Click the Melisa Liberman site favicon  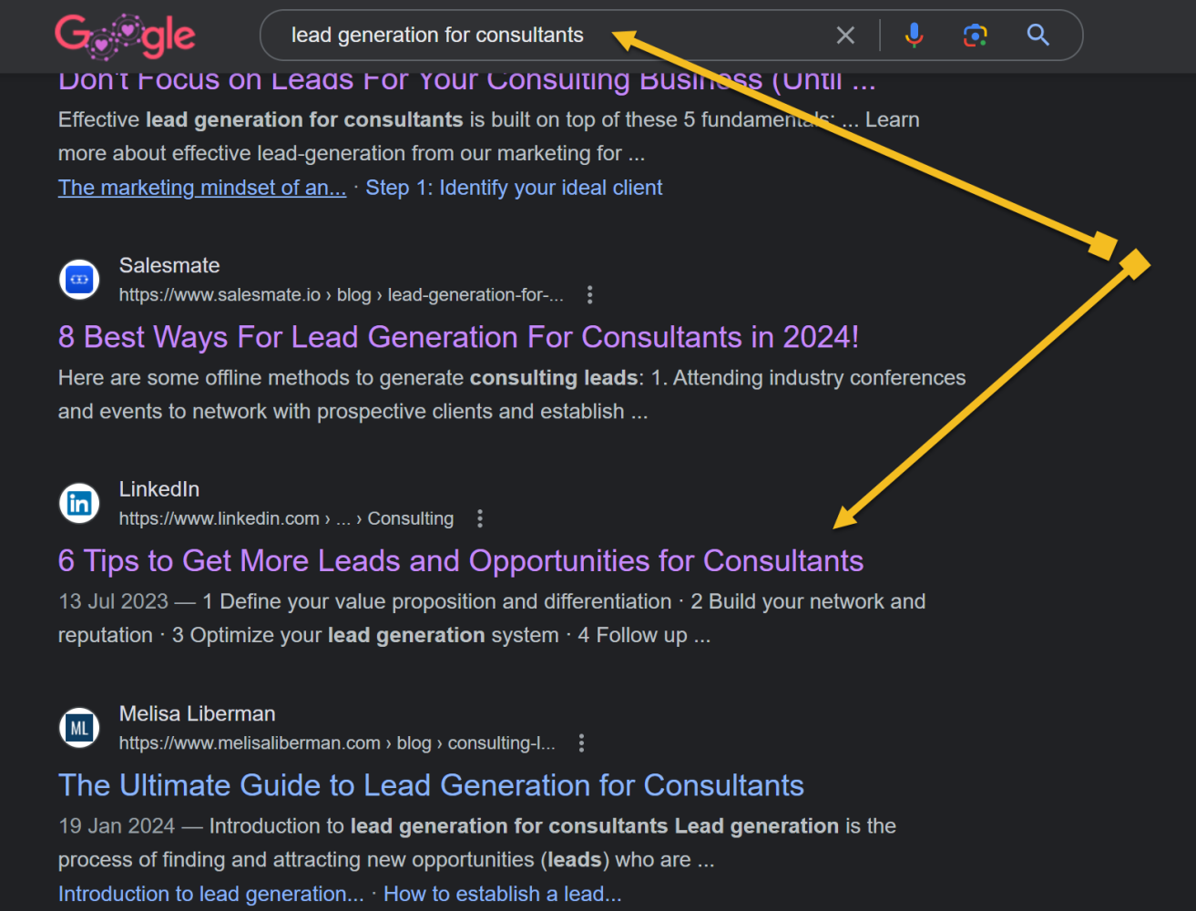[x=78, y=728]
